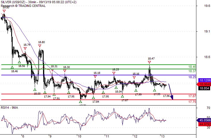Click the 18.16 swing high label
The image size is (211, 138).
(x=136, y=74)
